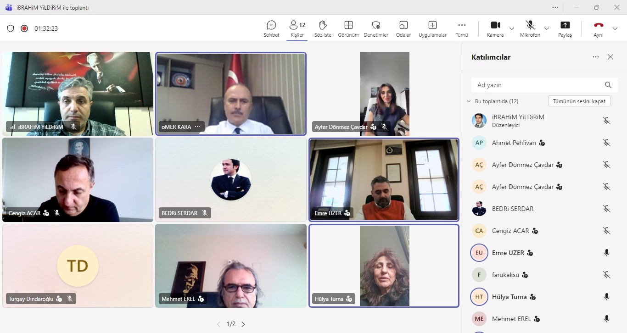Expand the Mikrofon options dropdown arrow

click(547, 28)
